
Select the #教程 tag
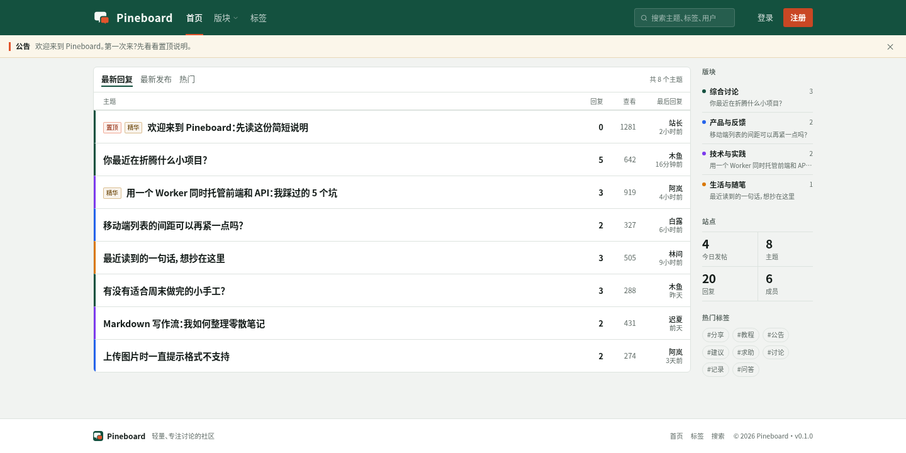(746, 335)
